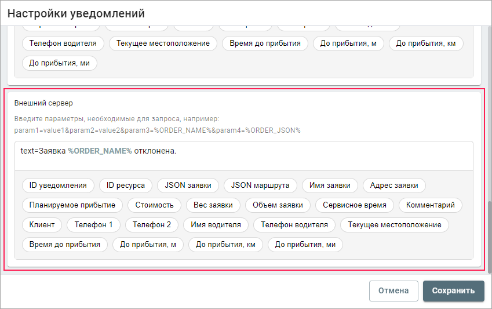Add the Имя водителя chip
This screenshot has height=309, width=492.
216,225
